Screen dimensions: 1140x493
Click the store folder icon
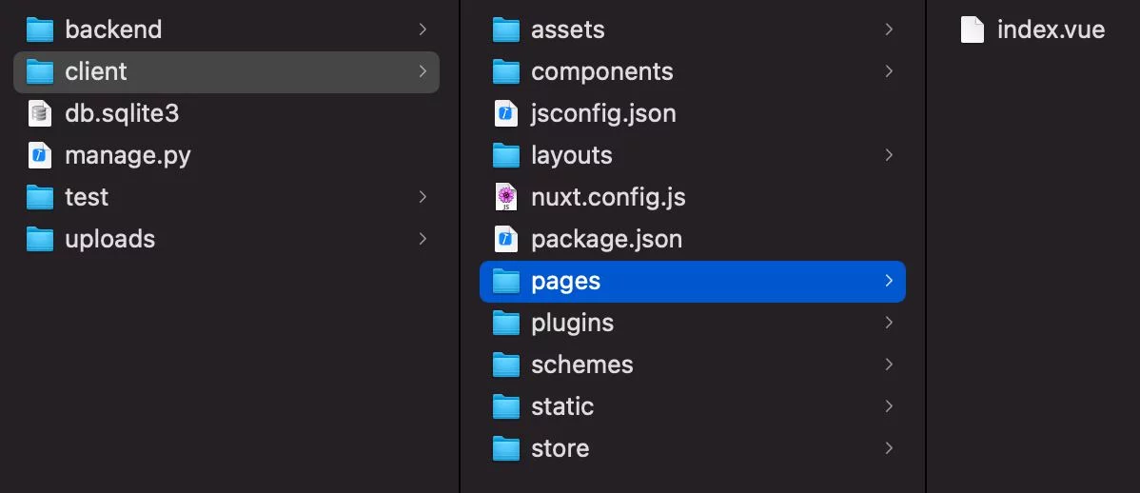click(506, 448)
